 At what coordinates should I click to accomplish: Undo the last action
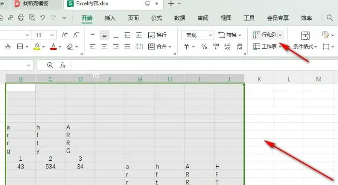(42, 18)
